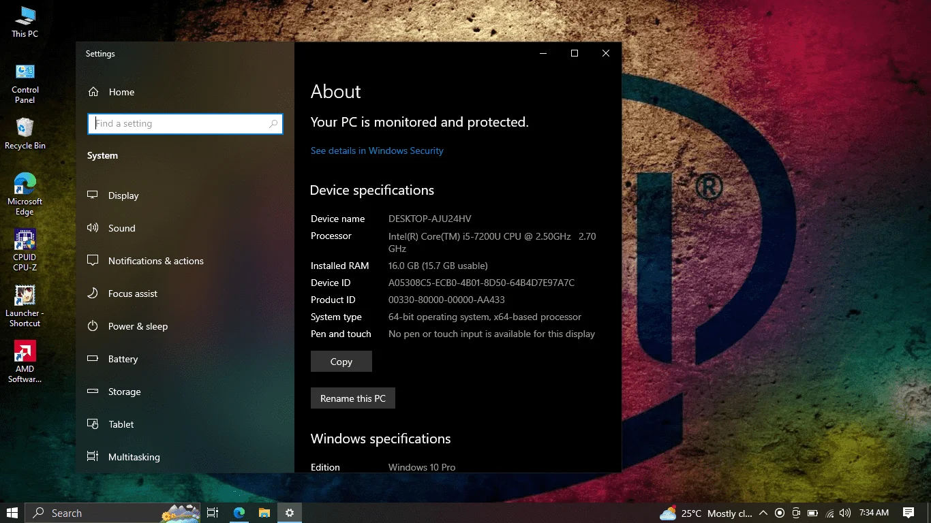Close the Settings window
The height and width of the screenshot is (523, 931).
(606, 53)
